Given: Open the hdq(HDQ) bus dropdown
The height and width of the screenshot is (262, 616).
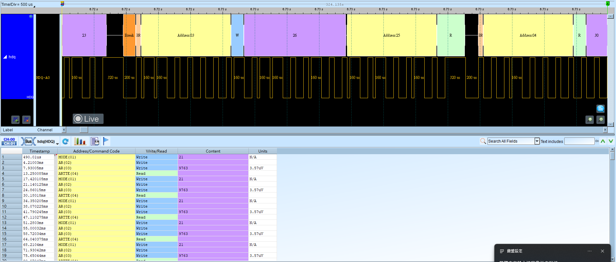Looking at the screenshot, I should [x=58, y=144].
